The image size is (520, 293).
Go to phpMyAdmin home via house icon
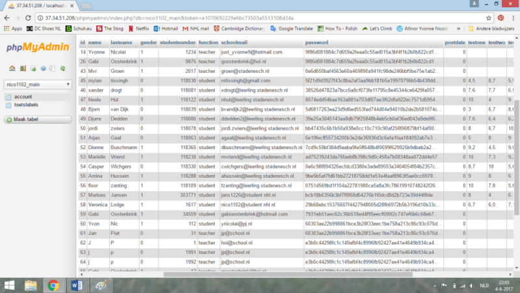pyautogui.click(x=12, y=68)
